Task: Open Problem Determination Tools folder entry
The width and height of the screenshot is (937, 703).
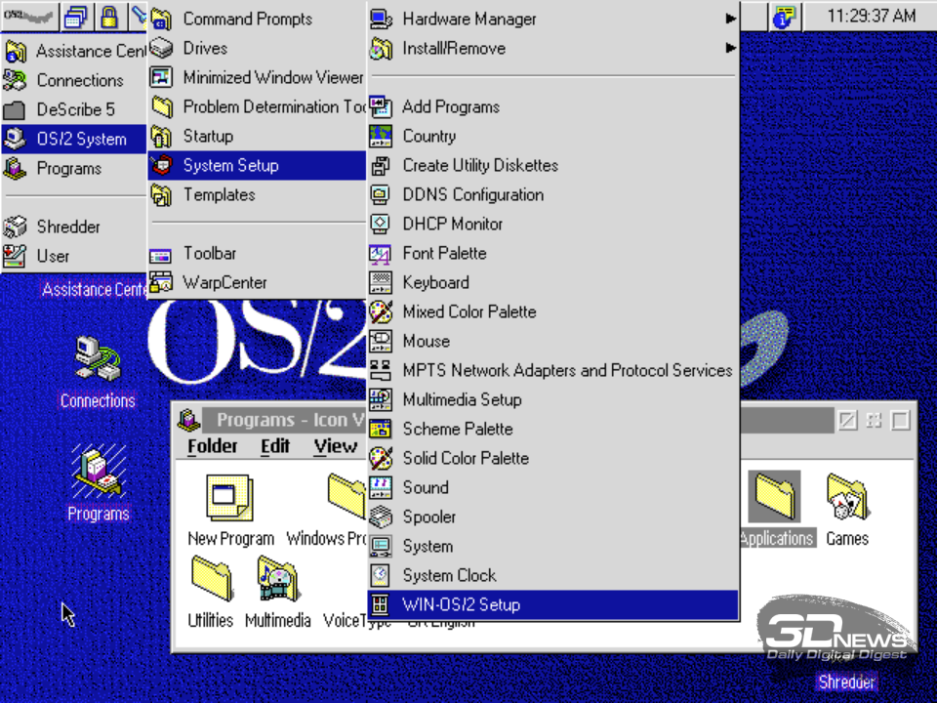Action: 257,106
